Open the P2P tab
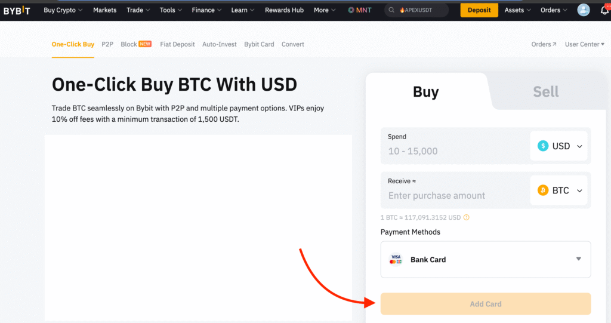611x323 pixels. coord(107,44)
